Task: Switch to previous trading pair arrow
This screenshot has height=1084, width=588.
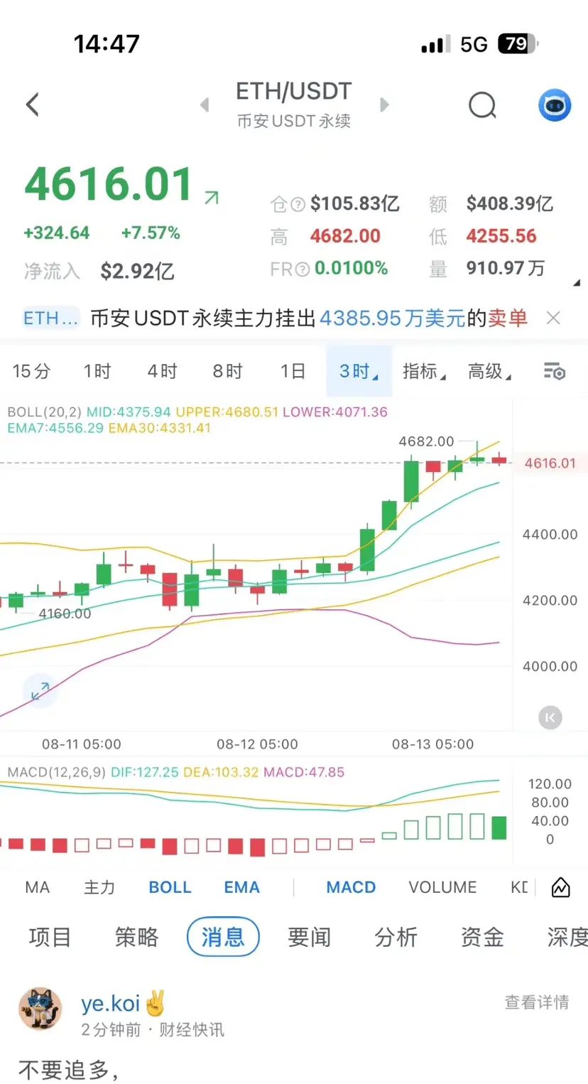Action: 205,105
